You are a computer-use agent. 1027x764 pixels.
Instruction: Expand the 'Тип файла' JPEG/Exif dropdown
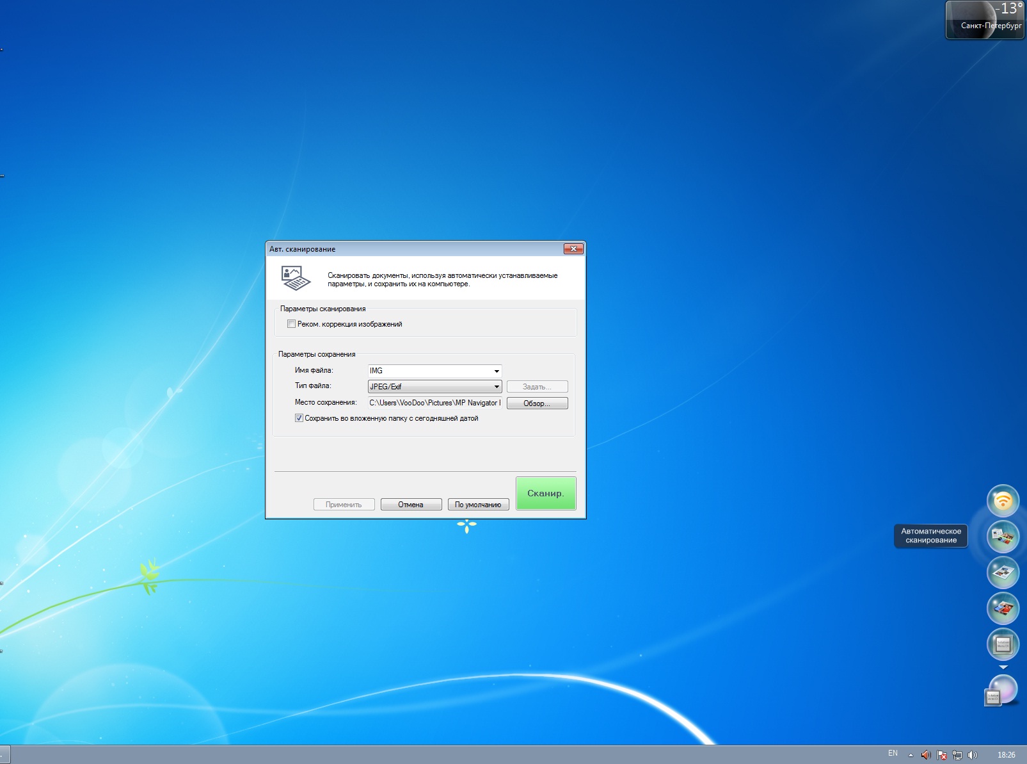(x=496, y=387)
